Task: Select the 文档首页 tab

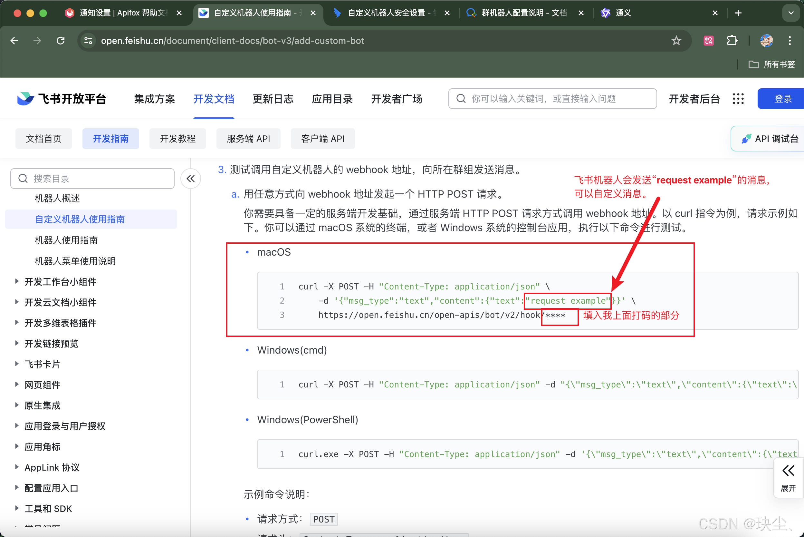Action: point(44,139)
